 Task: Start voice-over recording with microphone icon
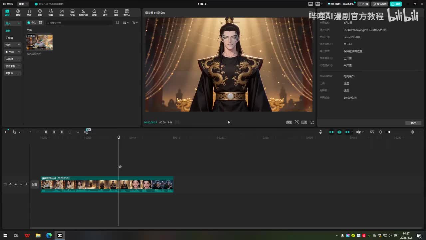(320, 132)
